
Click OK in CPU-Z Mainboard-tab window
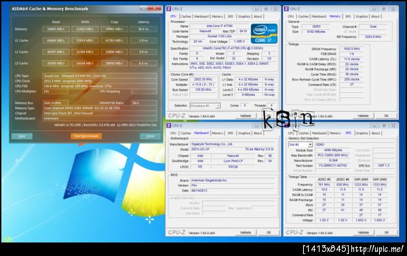click(269, 233)
